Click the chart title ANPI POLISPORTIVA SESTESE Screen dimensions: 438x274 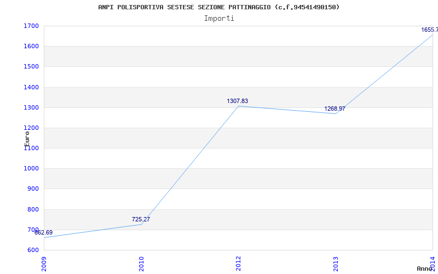[x=218, y=7]
